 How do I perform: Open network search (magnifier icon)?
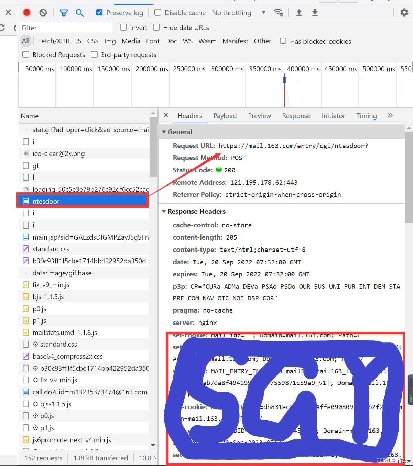coord(79,12)
